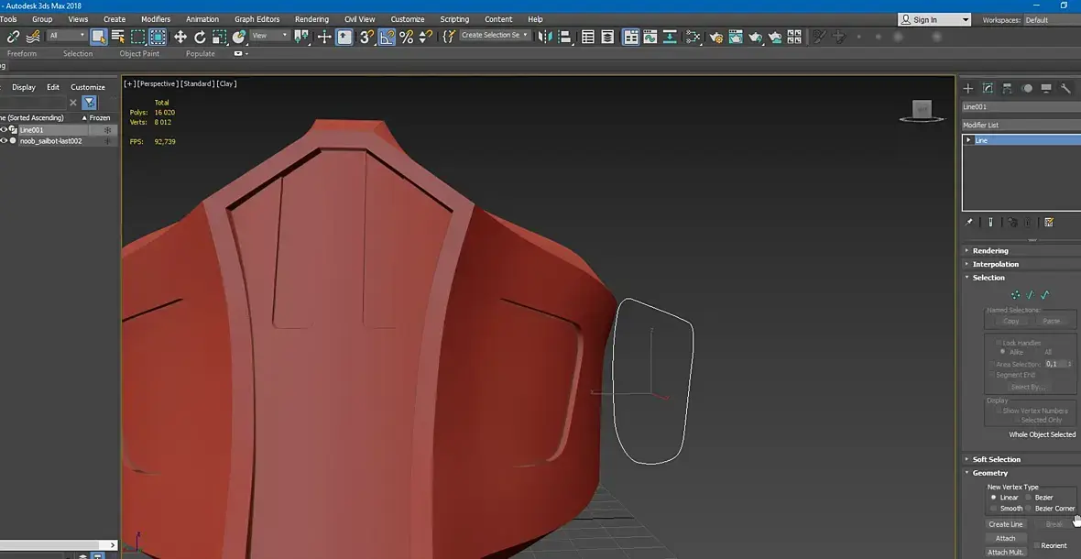
Task: Click the Select Object tool
Action: point(98,37)
